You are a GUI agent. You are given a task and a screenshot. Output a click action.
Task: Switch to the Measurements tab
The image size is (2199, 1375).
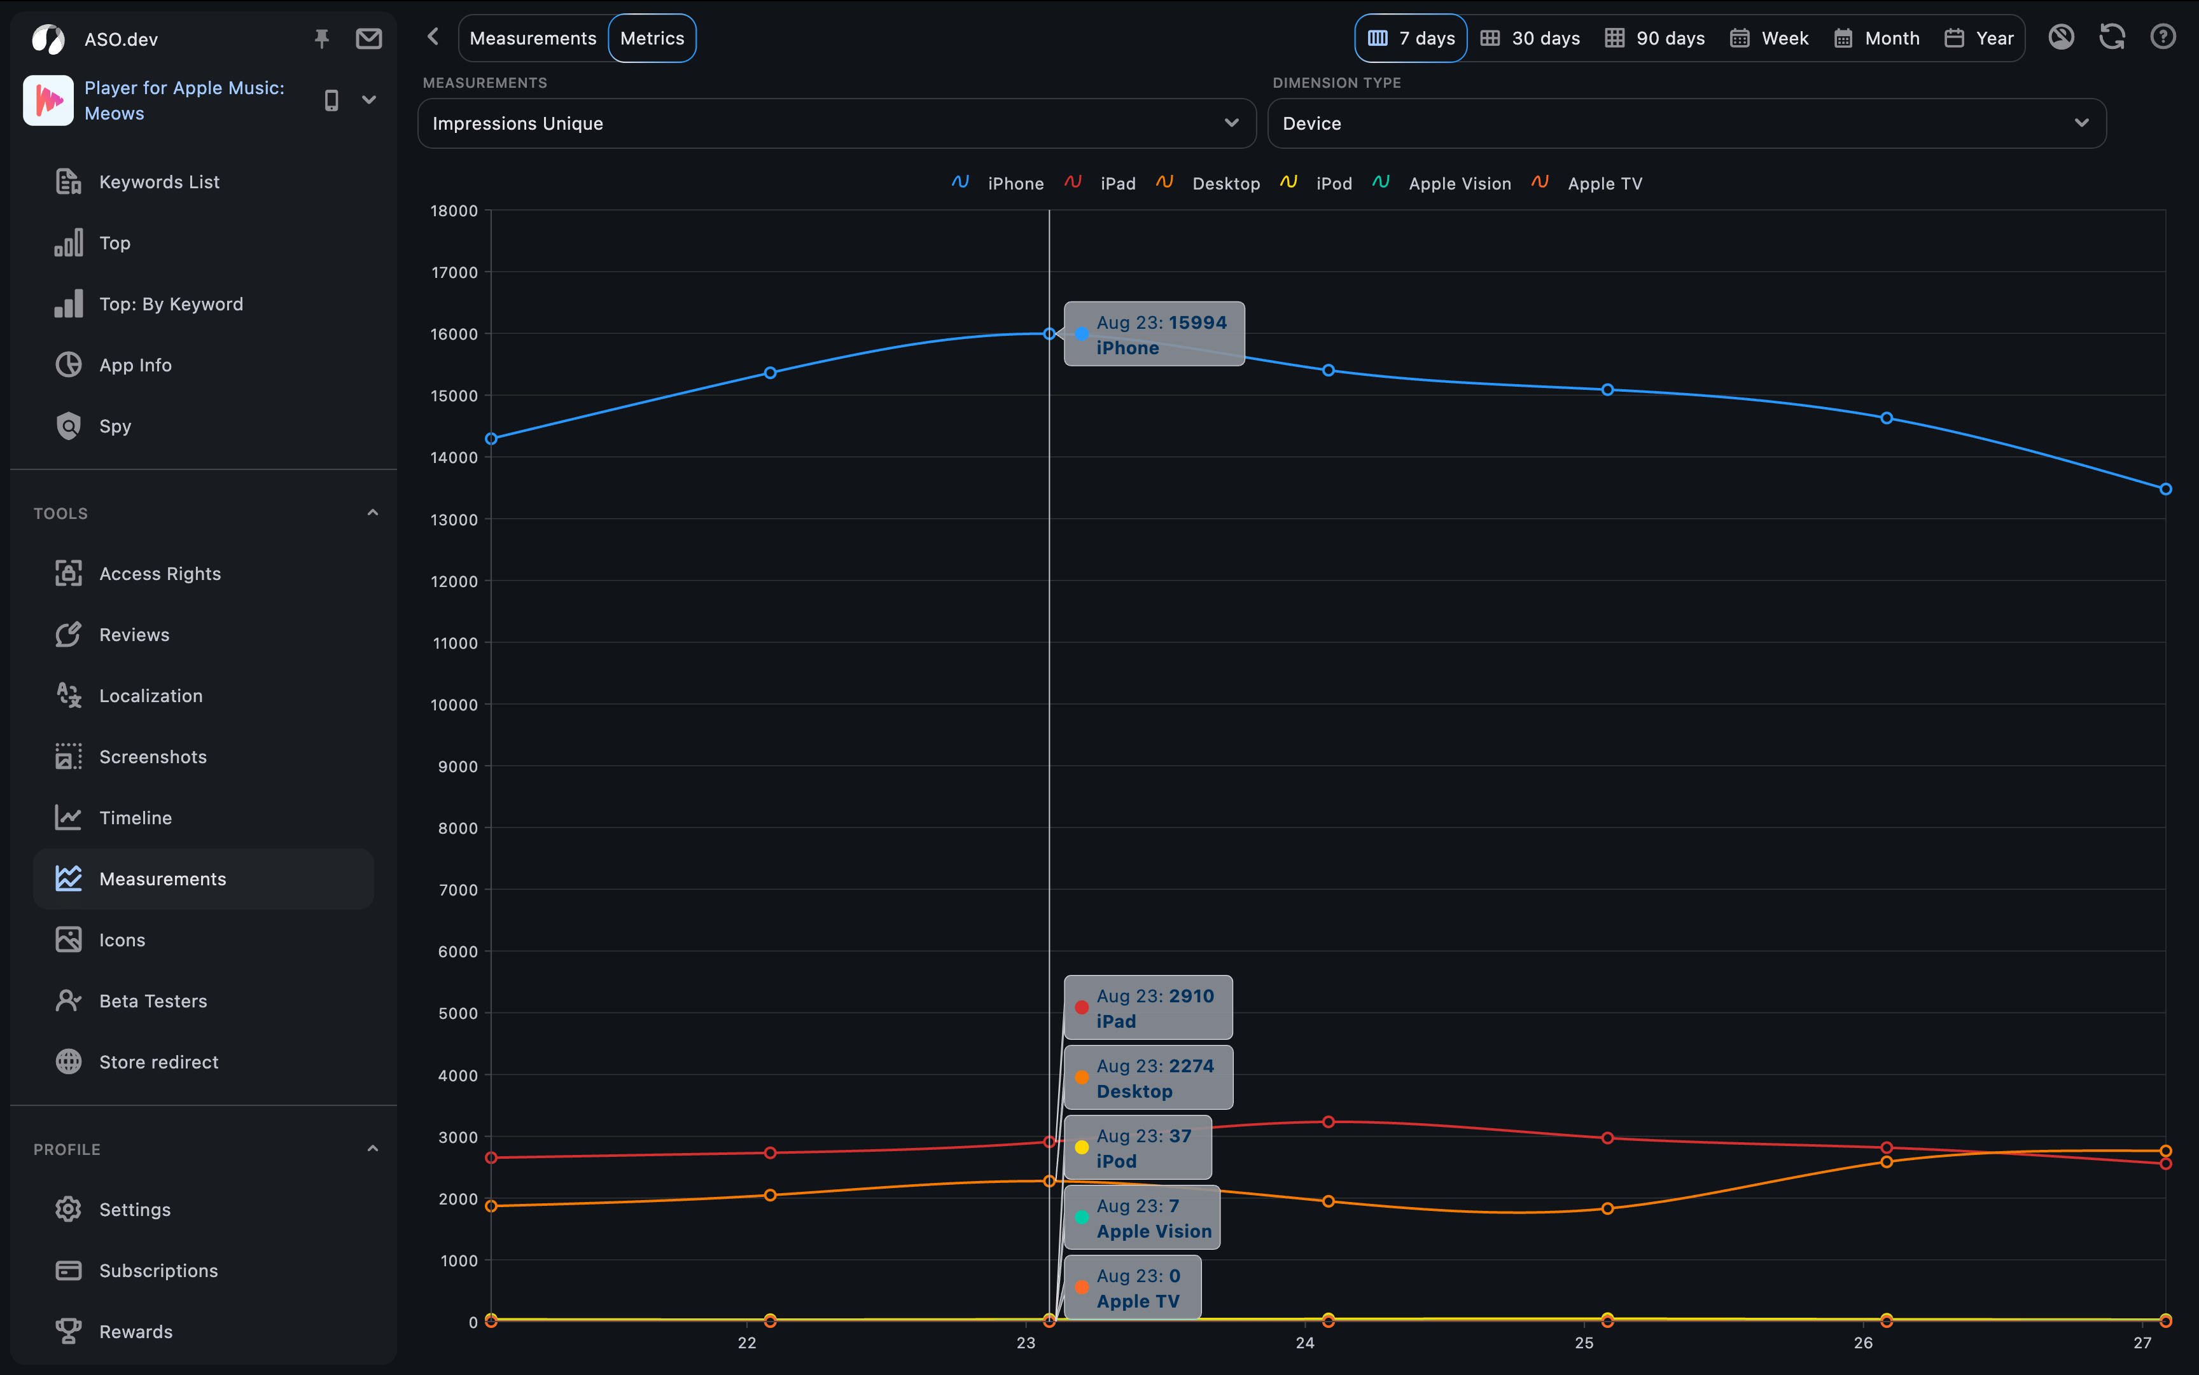pyautogui.click(x=533, y=38)
